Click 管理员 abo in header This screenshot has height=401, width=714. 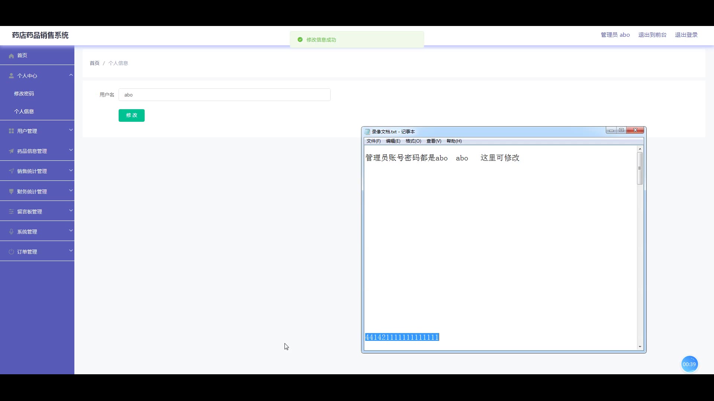click(615, 35)
